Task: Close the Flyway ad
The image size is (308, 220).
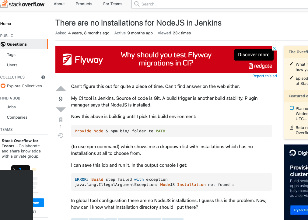Action: coord(275,48)
